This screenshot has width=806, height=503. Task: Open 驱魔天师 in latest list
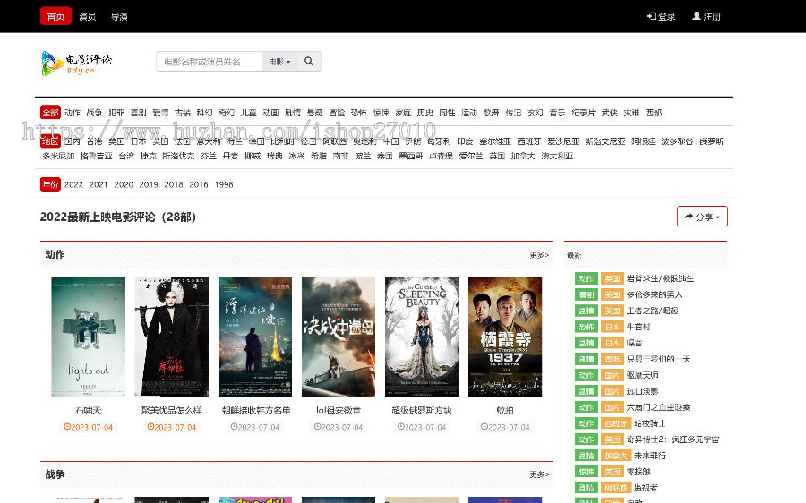click(642, 375)
